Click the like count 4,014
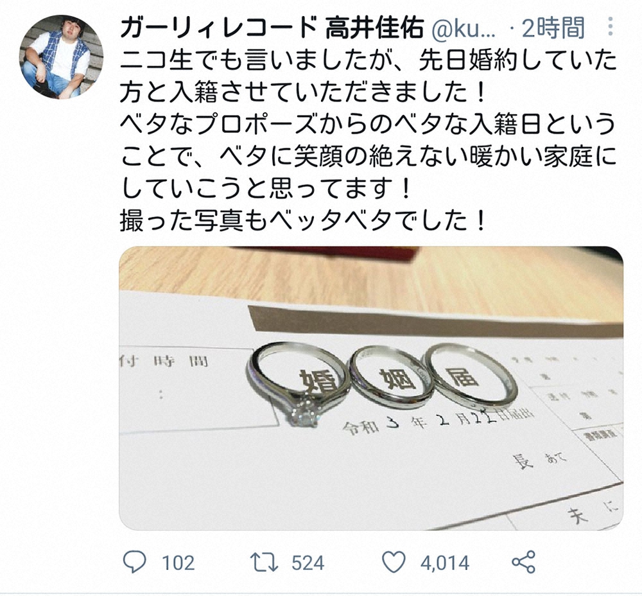 [445, 563]
